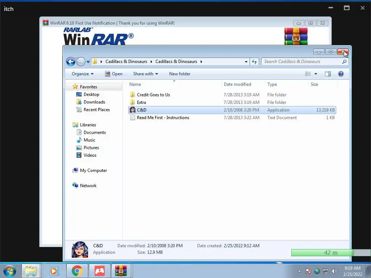
Task: Open the volume speaker tray icon
Action: pyautogui.click(x=334, y=271)
